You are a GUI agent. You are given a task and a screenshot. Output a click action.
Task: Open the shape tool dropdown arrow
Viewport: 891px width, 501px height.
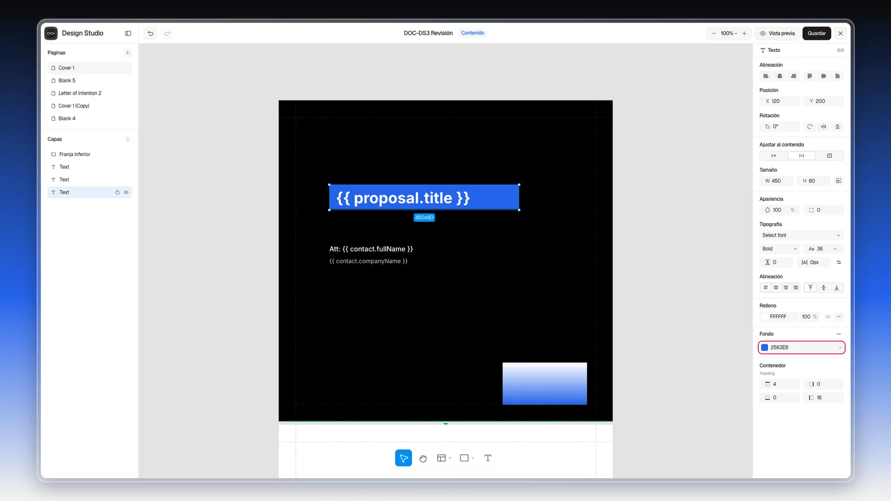472,458
